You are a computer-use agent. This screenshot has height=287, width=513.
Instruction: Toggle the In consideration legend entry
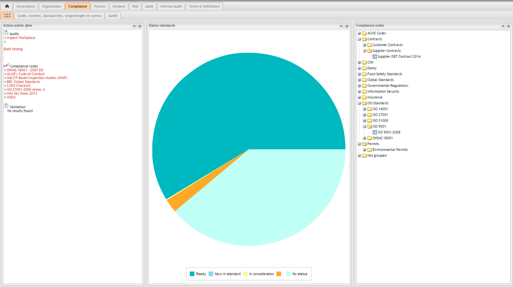coord(258,274)
